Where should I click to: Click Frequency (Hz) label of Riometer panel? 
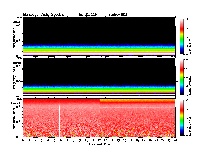pyautogui.click(x=14, y=119)
